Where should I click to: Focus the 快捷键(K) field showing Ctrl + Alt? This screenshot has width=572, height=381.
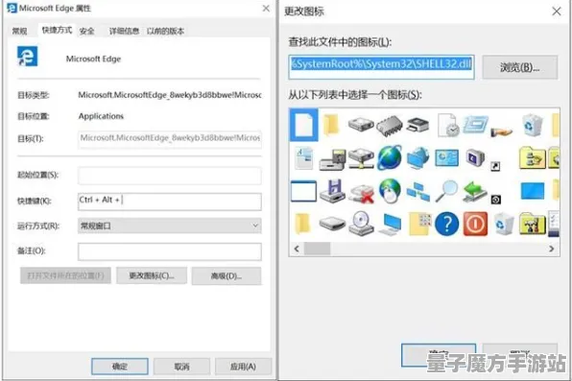[170, 202]
